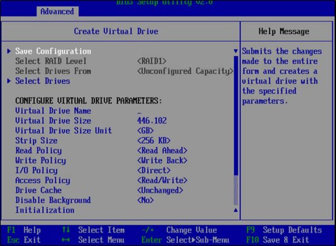Click the I/O Policy label
The image size is (336, 246).
pos(36,170)
